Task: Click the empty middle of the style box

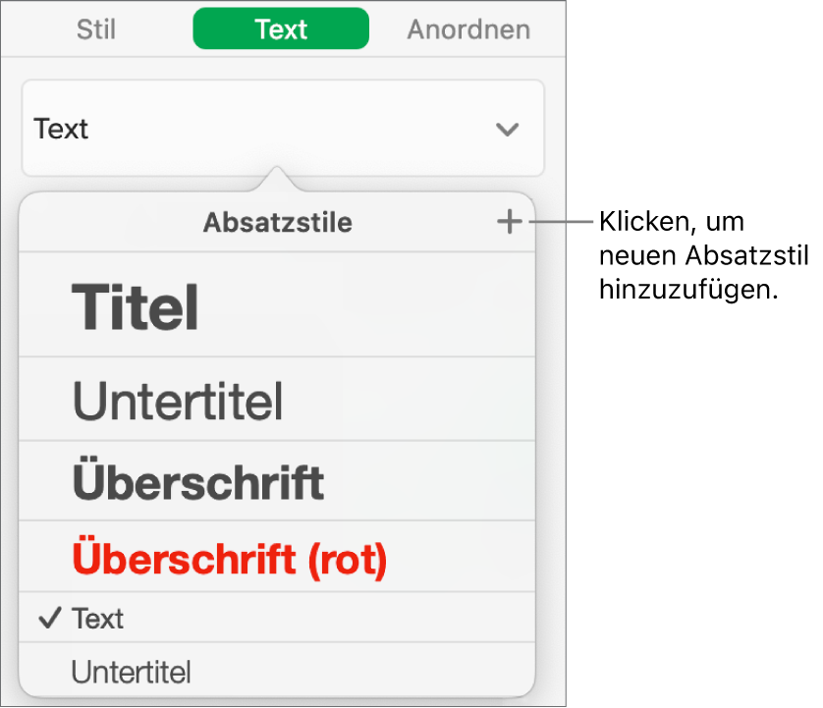Action: tap(295, 129)
